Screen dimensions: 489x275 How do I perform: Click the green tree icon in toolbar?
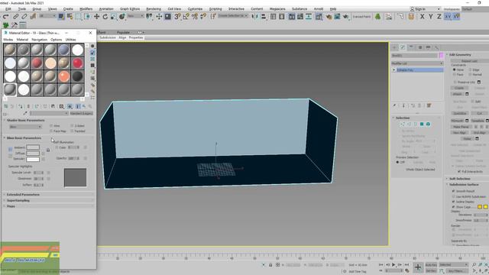[x=377, y=16]
